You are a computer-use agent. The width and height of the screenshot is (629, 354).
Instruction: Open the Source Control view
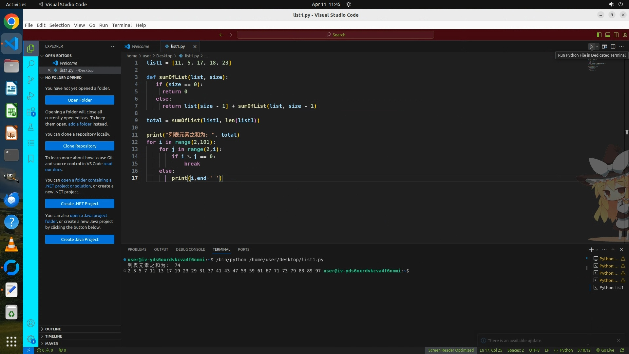(30, 80)
